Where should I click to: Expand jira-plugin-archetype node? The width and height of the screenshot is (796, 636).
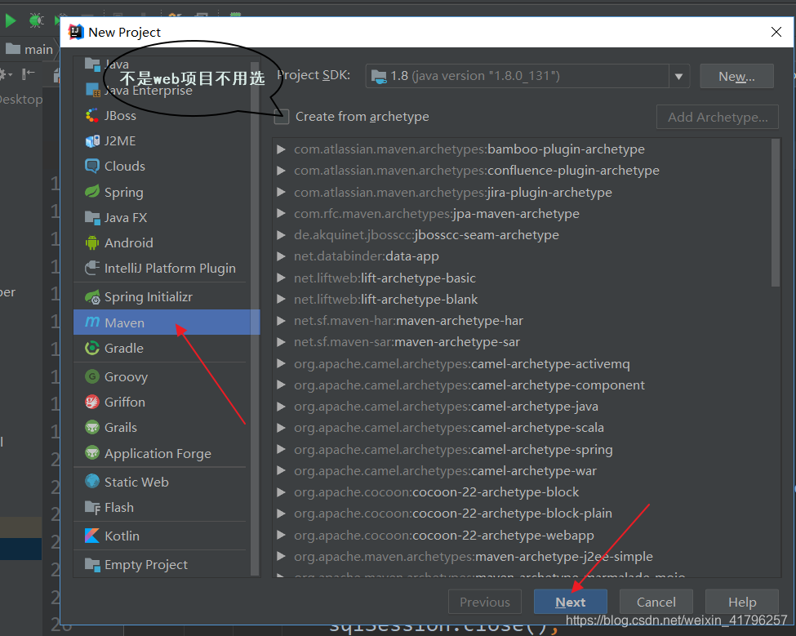pyautogui.click(x=281, y=193)
